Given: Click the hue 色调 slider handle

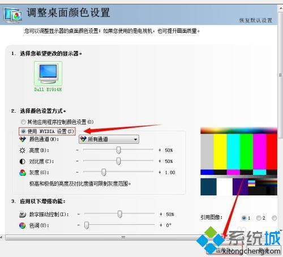Looking at the screenshot, I should pos(87,225).
